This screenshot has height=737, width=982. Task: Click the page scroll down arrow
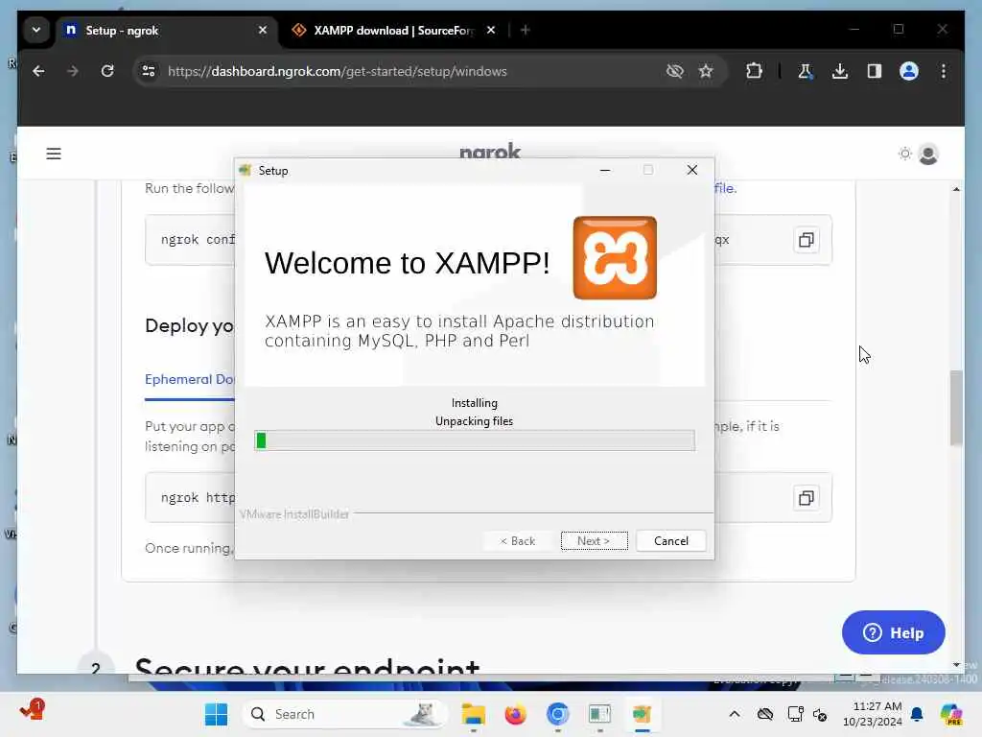tap(956, 665)
